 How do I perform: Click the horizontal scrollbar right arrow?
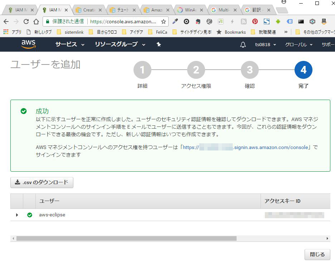click(327, 239)
